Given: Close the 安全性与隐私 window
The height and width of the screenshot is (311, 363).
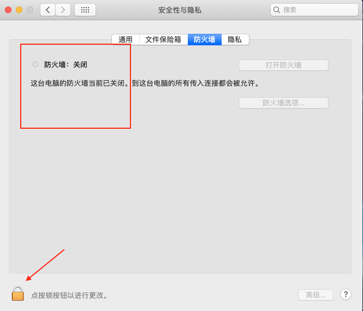Looking at the screenshot, I should (x=8, y=10).
